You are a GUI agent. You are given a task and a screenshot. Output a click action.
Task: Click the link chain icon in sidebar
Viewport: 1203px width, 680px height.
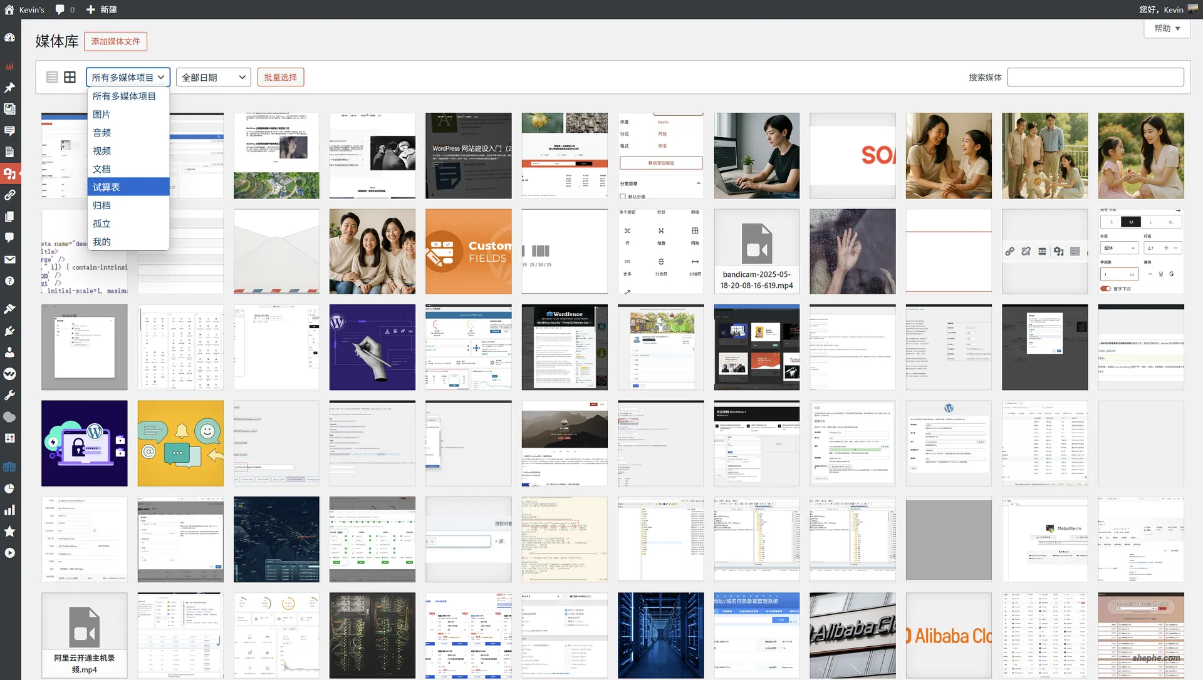[10, 195]
